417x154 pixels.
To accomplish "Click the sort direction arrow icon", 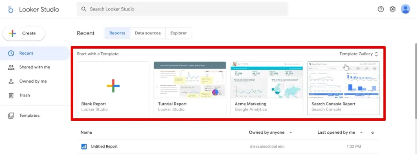I will [373, 132].
